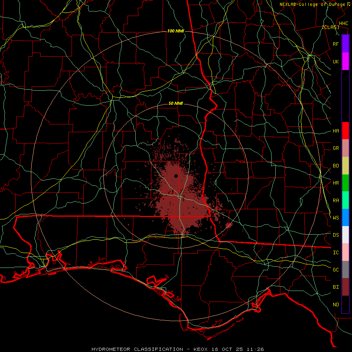Click the Hydrometeor Classification KEOX title text

point(178,349)
